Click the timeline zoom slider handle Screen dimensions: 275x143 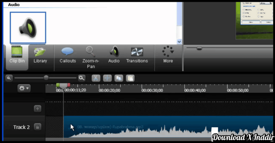coord(46,78)
